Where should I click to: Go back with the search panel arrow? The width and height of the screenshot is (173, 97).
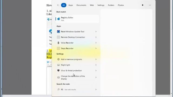tap(58, 5)
